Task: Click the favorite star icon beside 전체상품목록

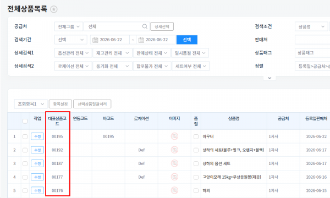Action: (x=54, y=9)
